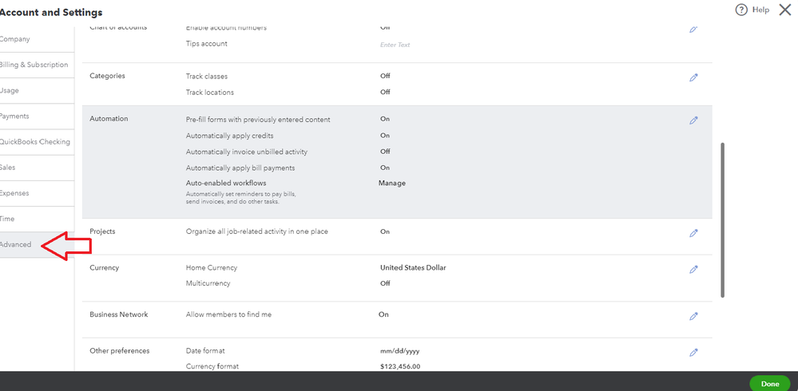Edit the Categories section pencil icon
The width and height of the screenshot is (798, 391).
click(x=693, y=77)
